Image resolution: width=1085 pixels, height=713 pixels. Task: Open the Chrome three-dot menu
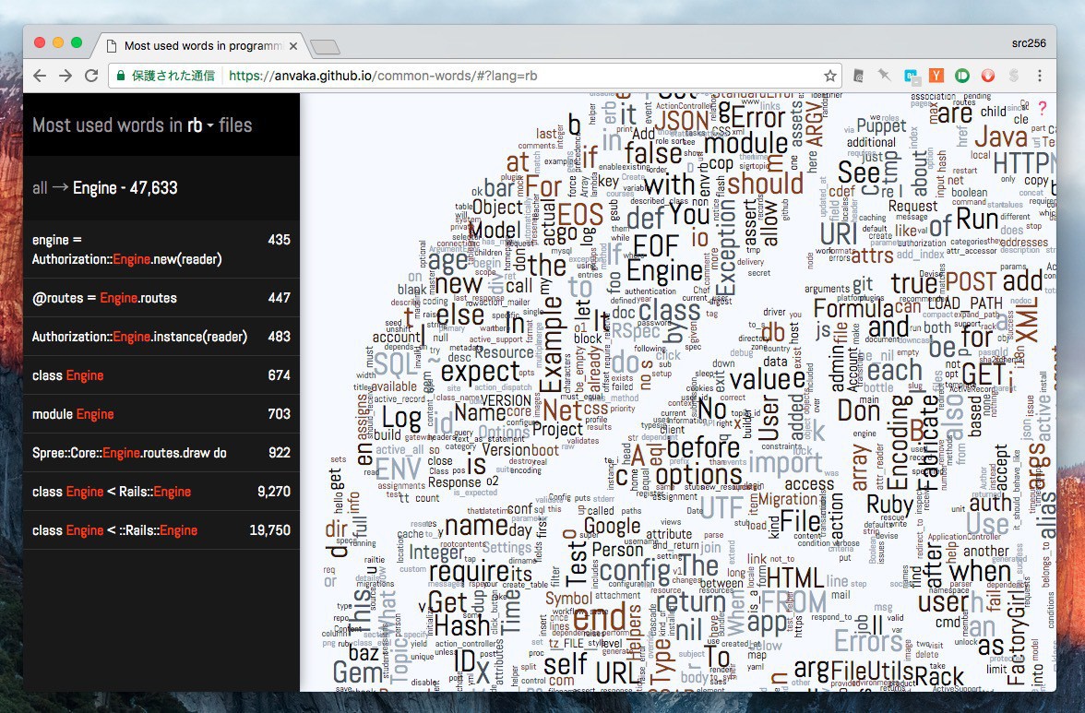(1039, 76)
